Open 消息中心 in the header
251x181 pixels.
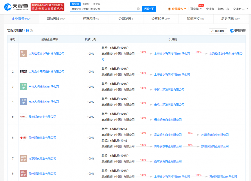(x=223, y=9)
